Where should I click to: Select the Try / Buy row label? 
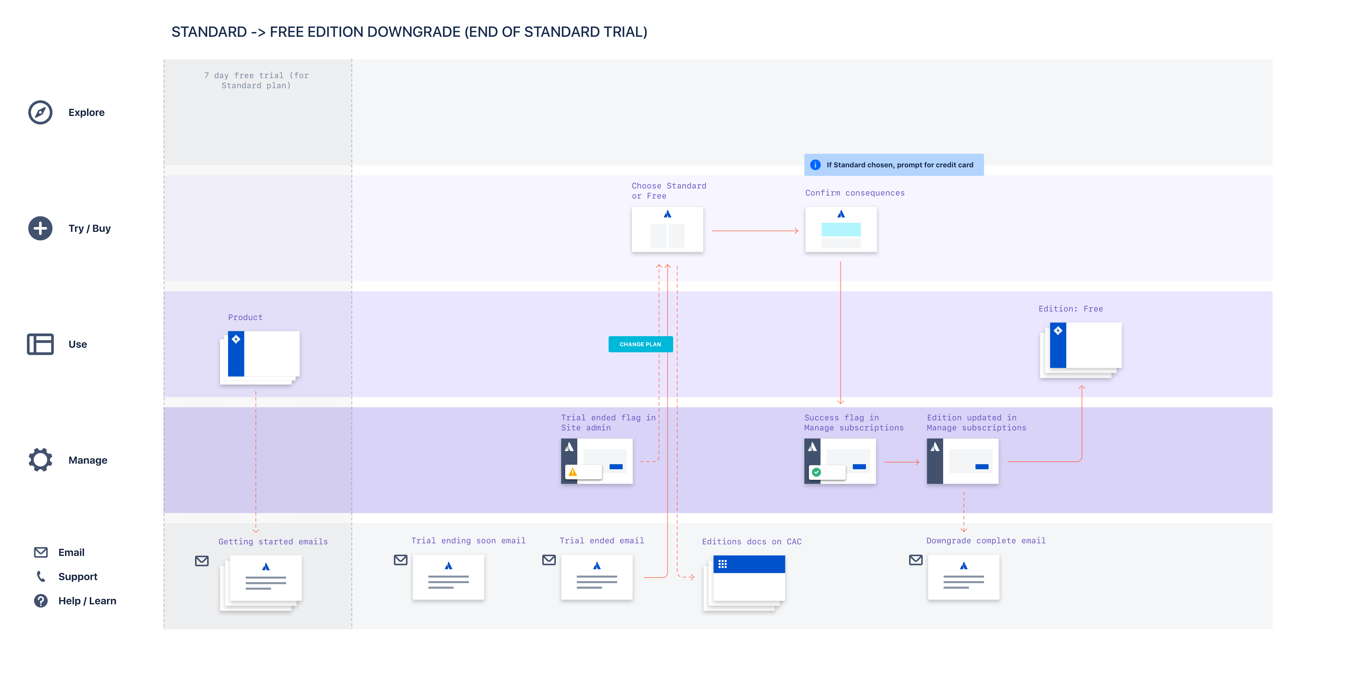(x=89, y=228)
